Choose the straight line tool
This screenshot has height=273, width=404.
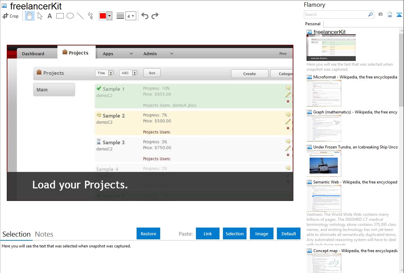(x=80, y=16)
